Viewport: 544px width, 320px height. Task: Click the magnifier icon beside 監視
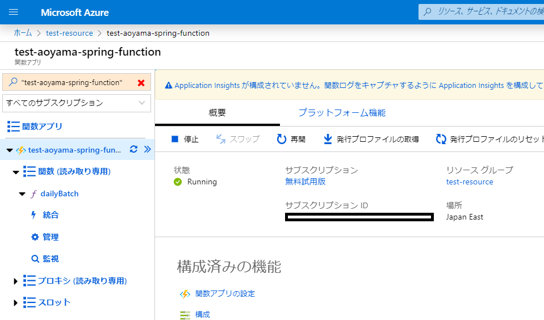[x=35, y=259]
